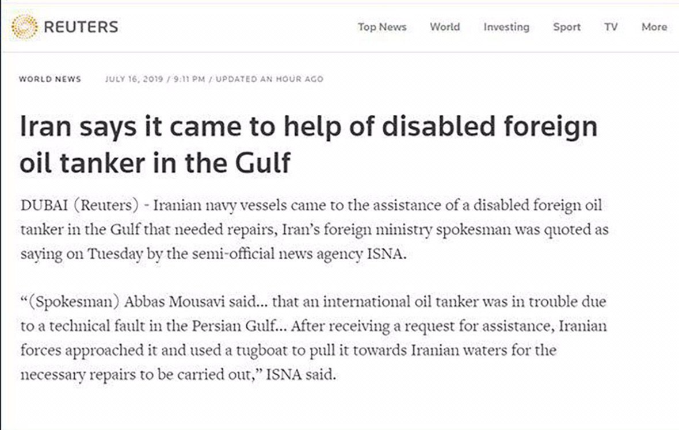The width and height of the screenshot is (679, 430).
Task: Click the Reuters dotted-circle logo icon
Action: point(25,27)
